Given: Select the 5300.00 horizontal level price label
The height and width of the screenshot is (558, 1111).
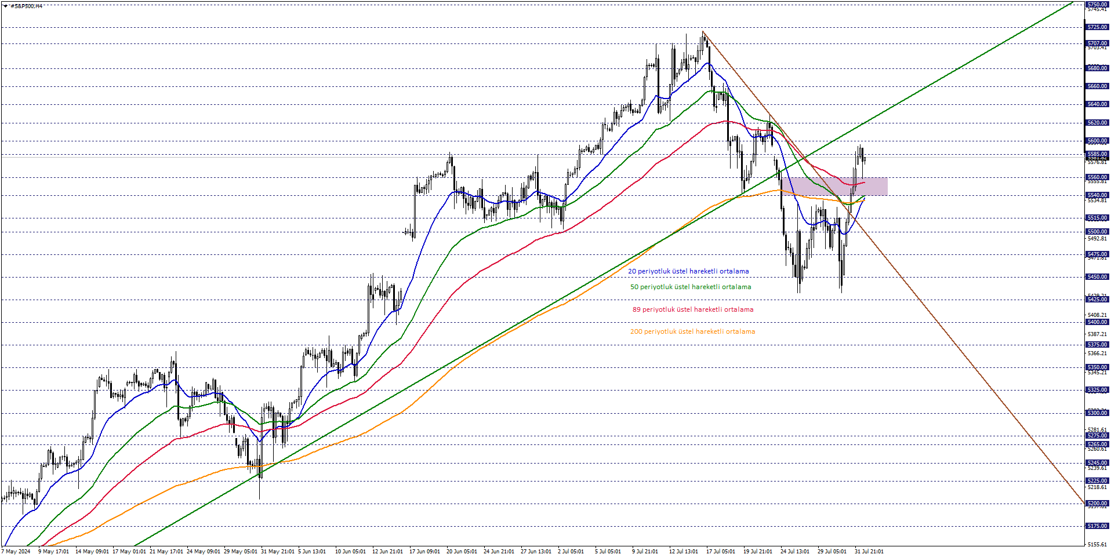Looking at the screenshot, I should (1097, 413).
